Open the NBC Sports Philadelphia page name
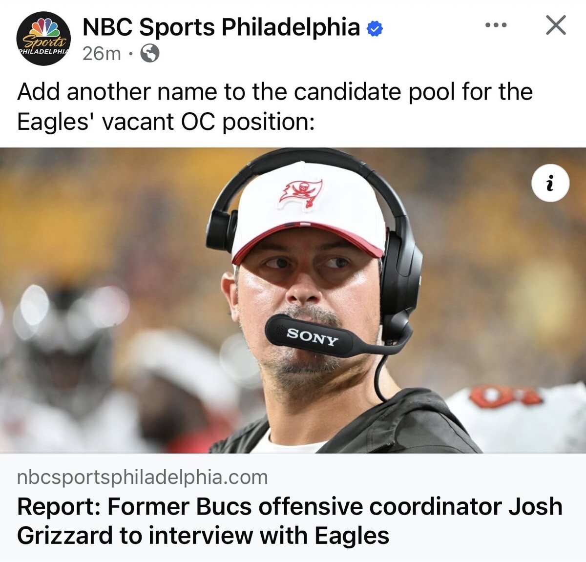 click(221, 27)
